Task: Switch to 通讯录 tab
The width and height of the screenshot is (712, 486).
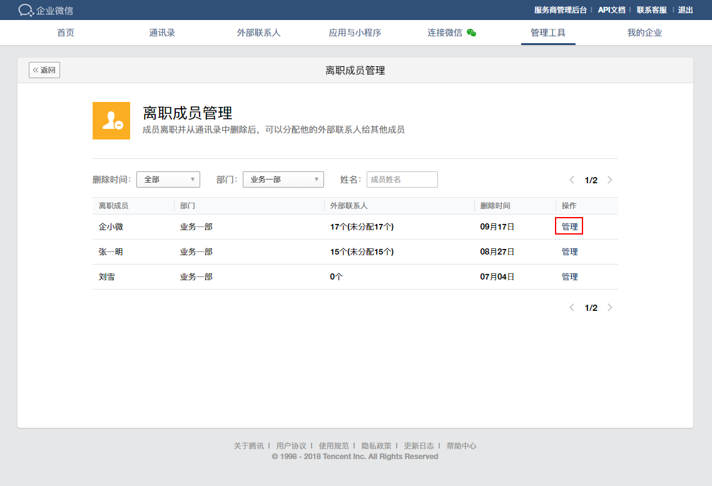Action: 162,33
